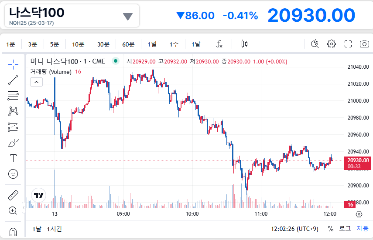
Task: Select the ruler measure tool
Action: point(13,195)
